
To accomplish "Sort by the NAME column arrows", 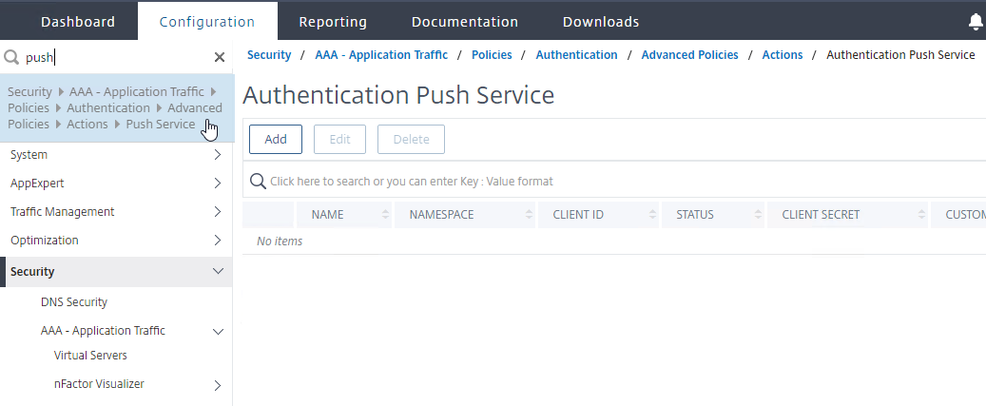I will (385, 215).
